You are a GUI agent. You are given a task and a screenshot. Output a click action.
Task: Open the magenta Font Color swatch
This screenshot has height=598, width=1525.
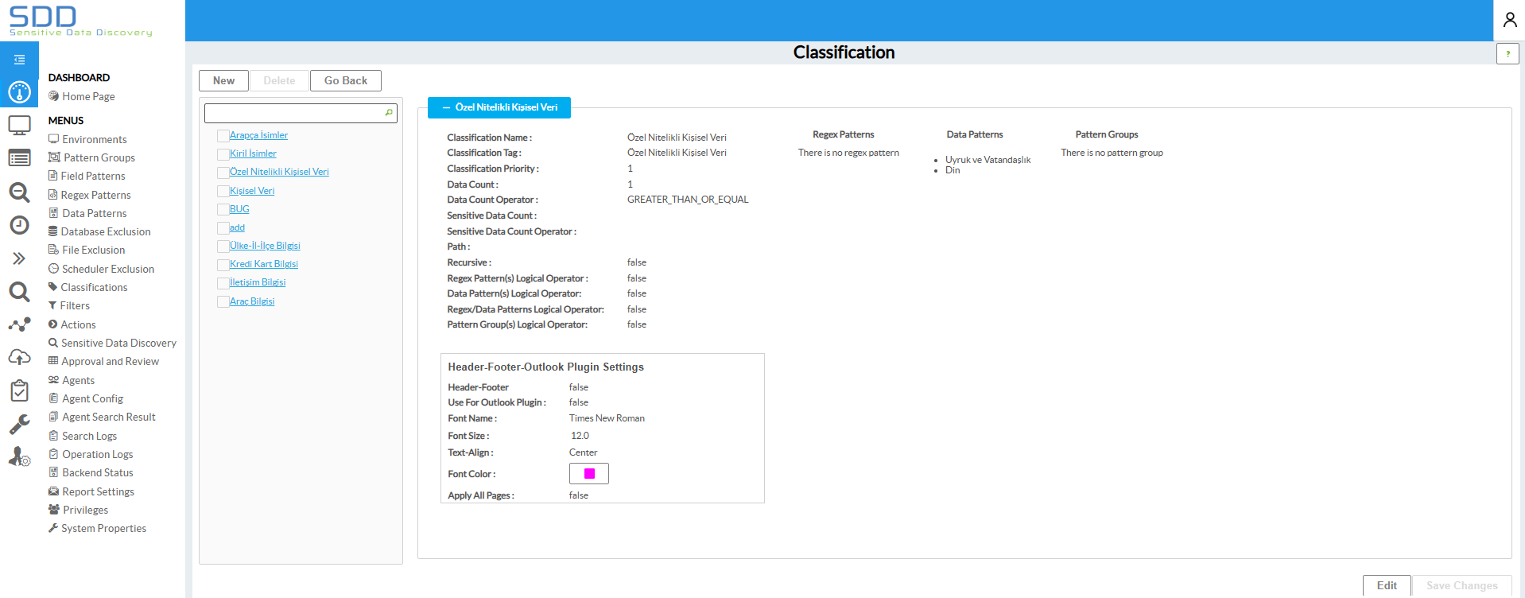(589, 474)
